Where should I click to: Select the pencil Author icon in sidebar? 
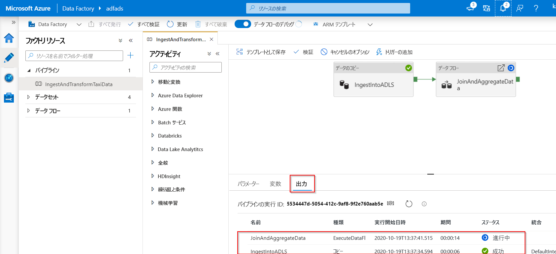tap(9, 58)
